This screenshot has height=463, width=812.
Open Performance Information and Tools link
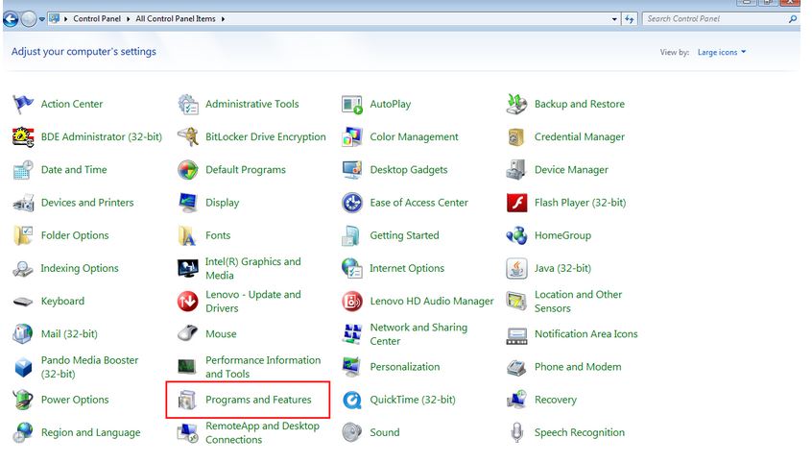pyautogui.click(x=263, y=367)
